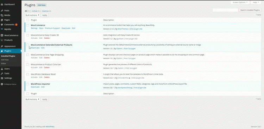This screenshot has width=264, height=129.
Task: Click the Settings sliders icon
Action: pos(2,78)
